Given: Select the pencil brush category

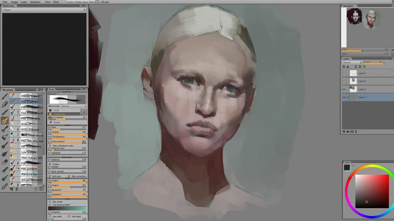Looking at the screenshot, I should (5, 105).
